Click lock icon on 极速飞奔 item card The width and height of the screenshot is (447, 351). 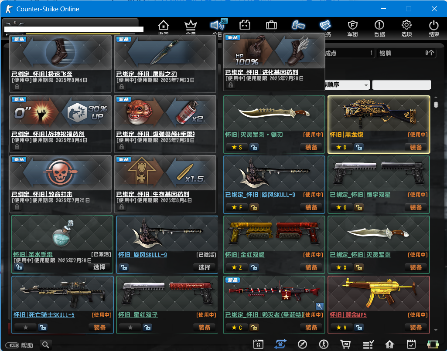17,87
